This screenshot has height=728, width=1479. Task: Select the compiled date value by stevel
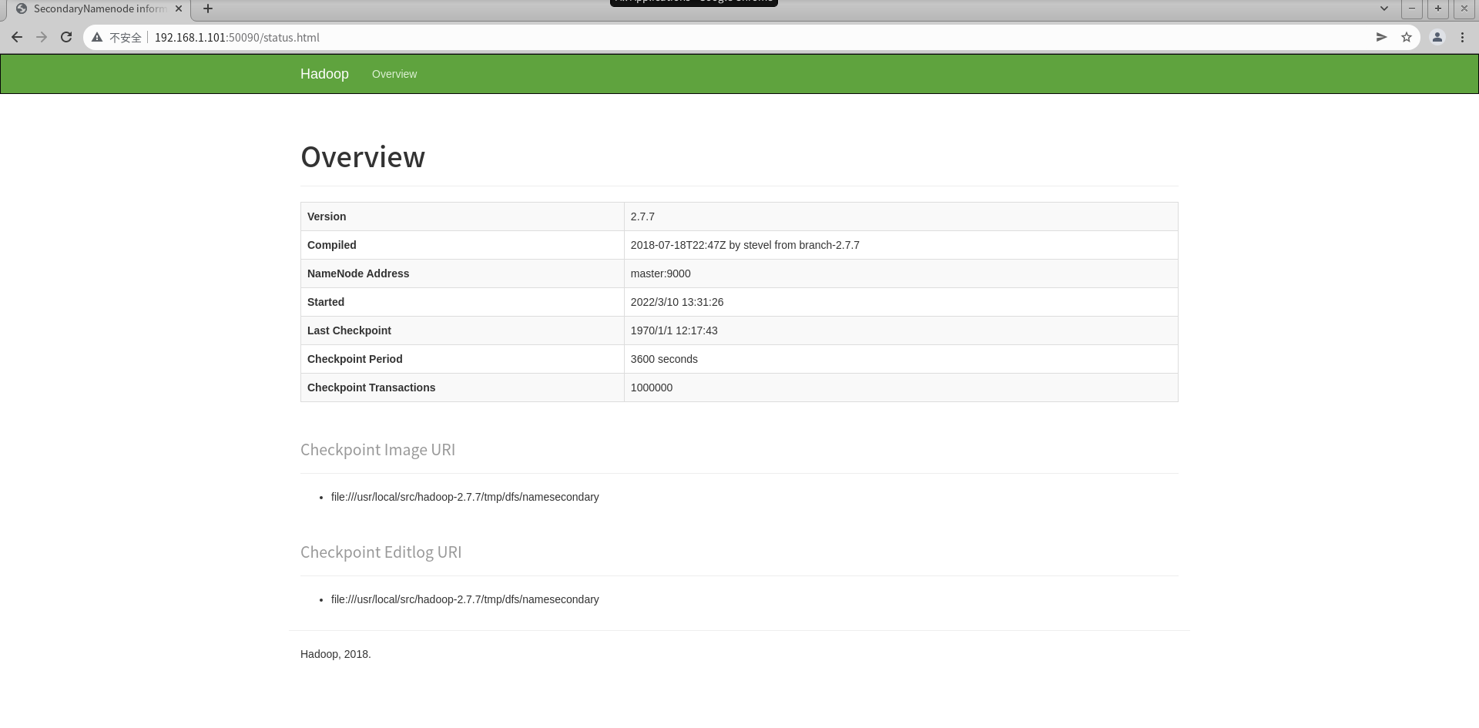click(745, 245)
